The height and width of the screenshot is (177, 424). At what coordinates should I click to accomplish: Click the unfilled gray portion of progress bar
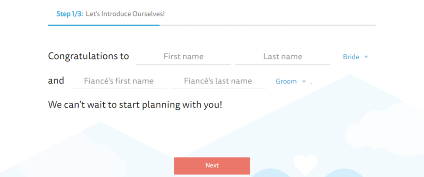(x=268, y=25)
